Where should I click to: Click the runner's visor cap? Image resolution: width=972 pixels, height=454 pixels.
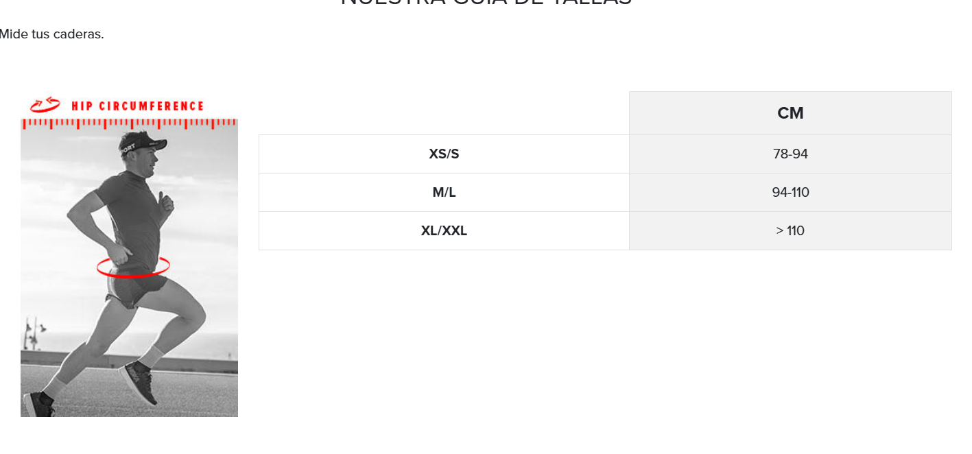click(x=143, y=142)
